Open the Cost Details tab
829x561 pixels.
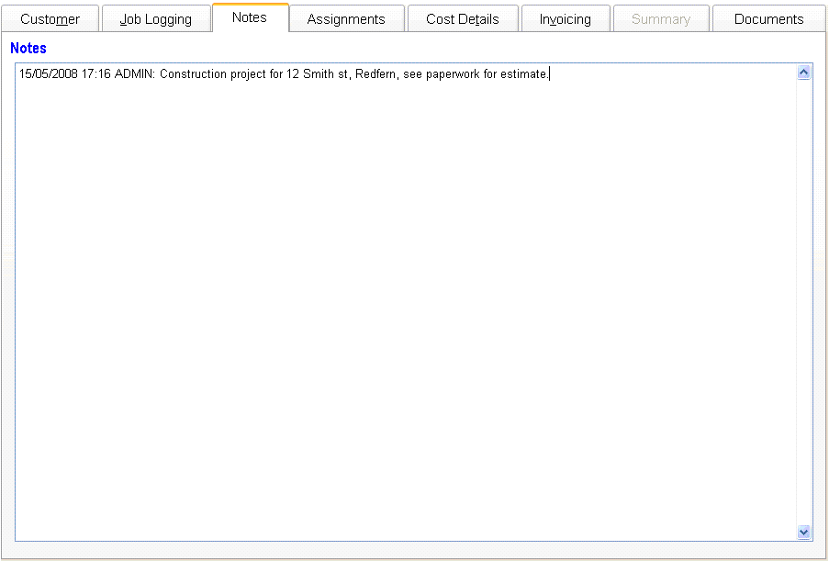[463, 19]
